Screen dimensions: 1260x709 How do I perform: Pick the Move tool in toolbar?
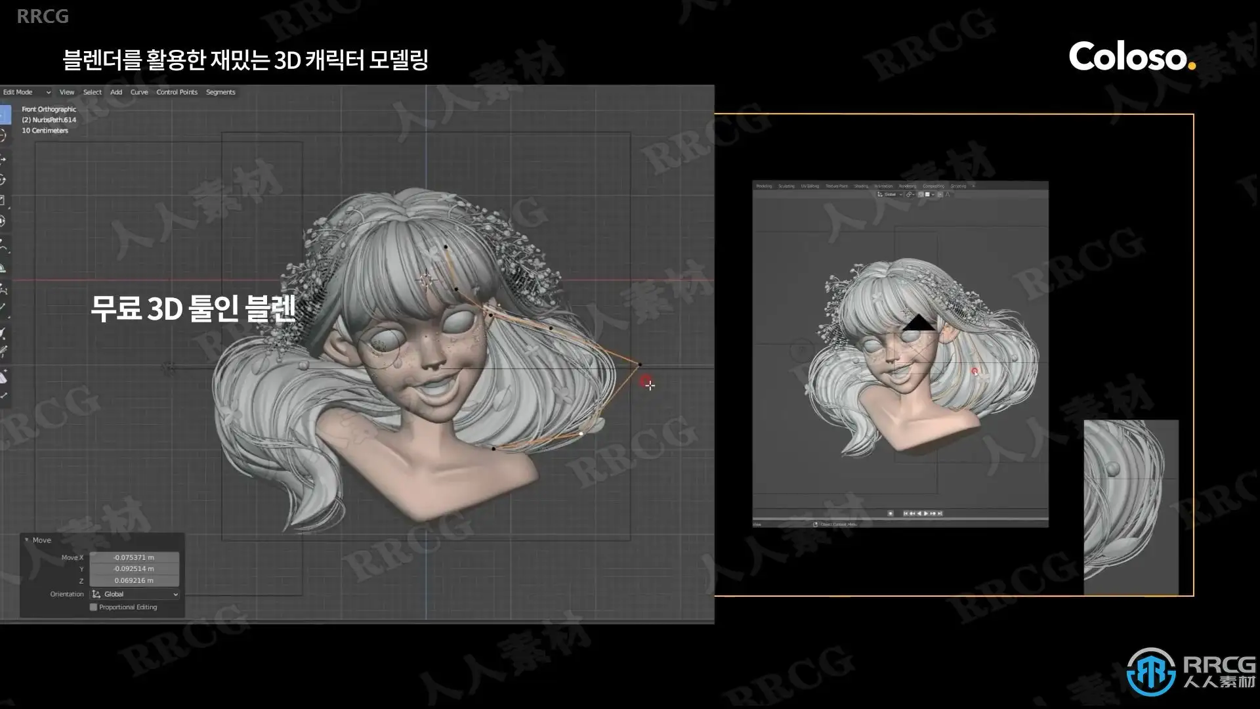click(x=3, y=159)
